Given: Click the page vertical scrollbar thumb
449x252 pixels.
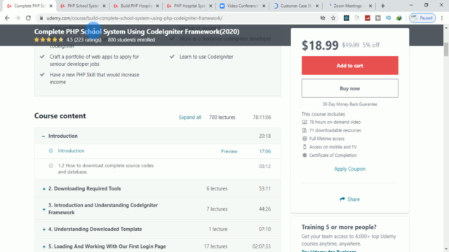Looking at the screenshot, I should (446, 49).
